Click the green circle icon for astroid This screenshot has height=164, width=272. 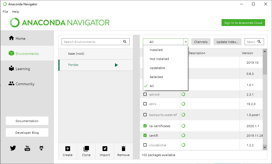tap(183, 94)
